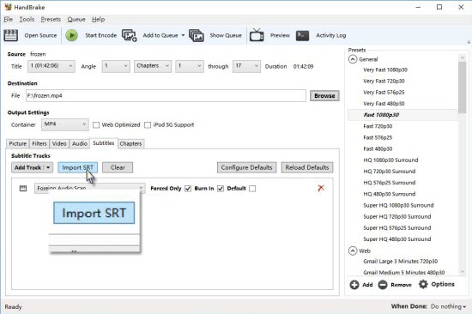This screenshot has width=472, height=314.
Task: Click the presets list scrollbar thumb
Action: 462,88
